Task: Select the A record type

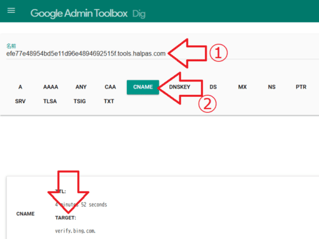Action: point(20,87)
